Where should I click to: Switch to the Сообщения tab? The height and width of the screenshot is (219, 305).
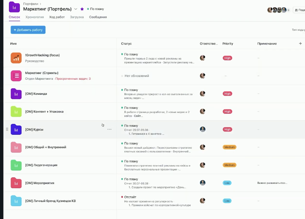[x=98, y=17]
